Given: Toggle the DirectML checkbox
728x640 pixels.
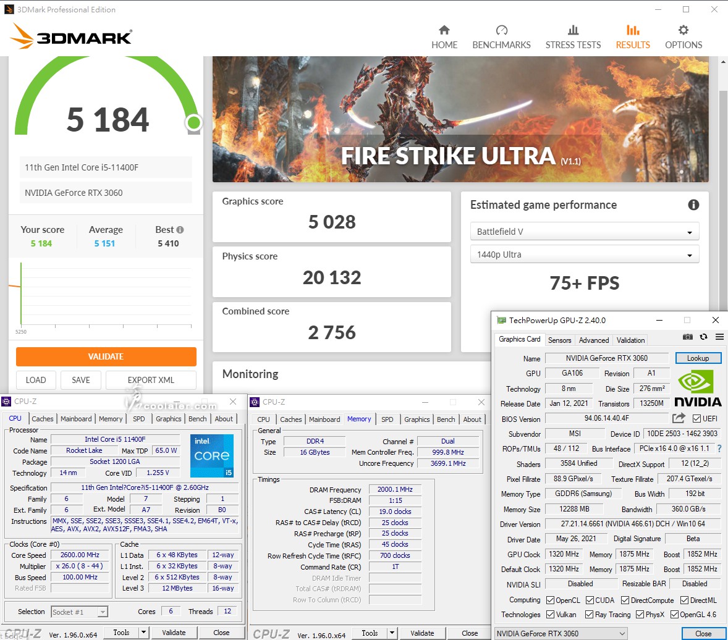Looking at the screenshot, I should point(684,600).
